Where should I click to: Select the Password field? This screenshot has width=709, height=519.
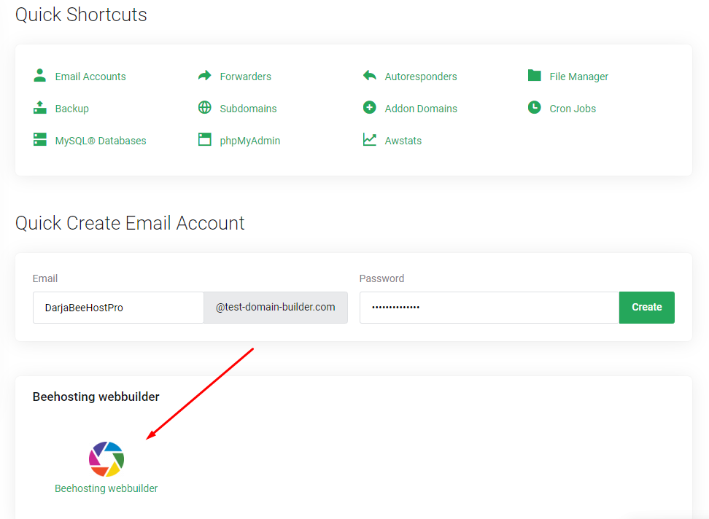pyautogui.click(x=487, y=307)
